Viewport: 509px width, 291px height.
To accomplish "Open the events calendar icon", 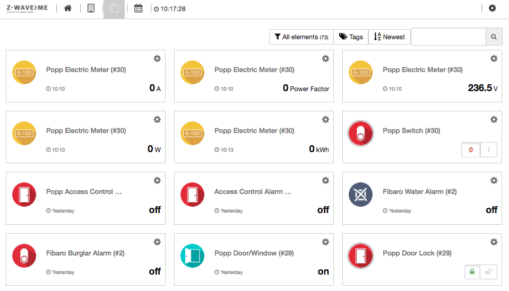I will (139, 8).
